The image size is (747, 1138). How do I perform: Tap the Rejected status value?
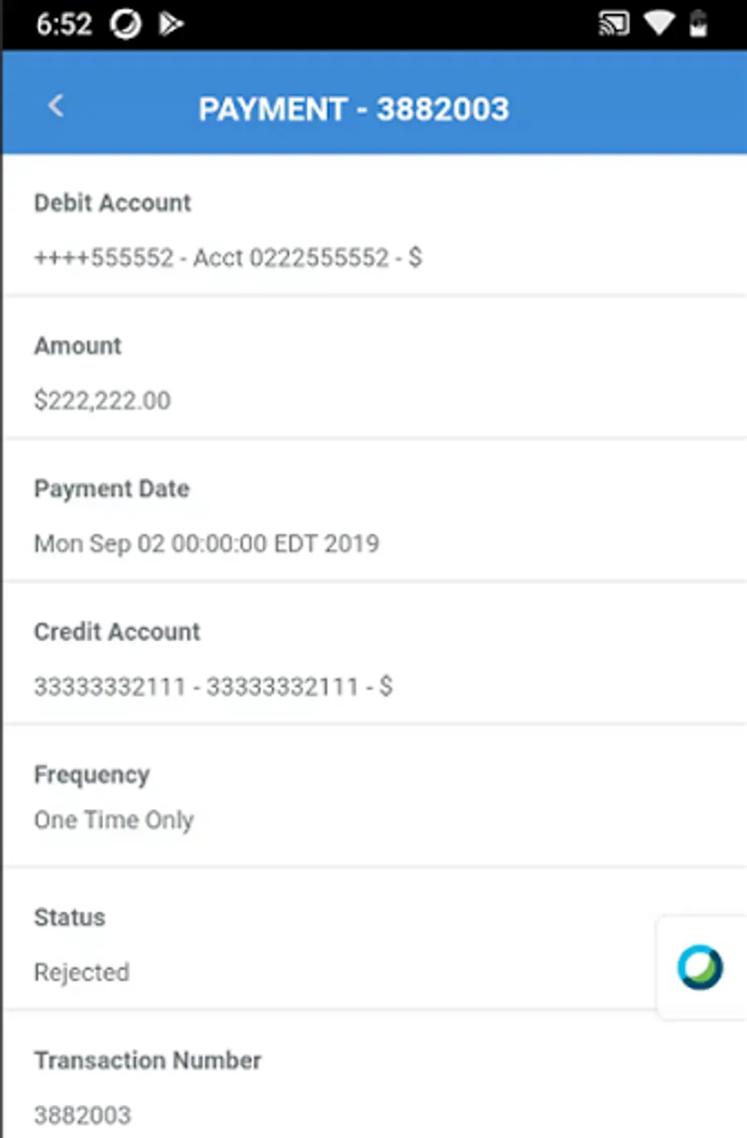click(81, 972)
